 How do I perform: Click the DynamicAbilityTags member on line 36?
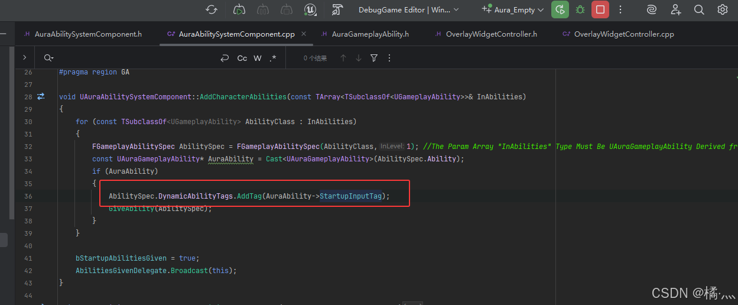196,196
